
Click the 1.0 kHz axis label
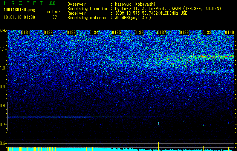(x=3, y=68)
